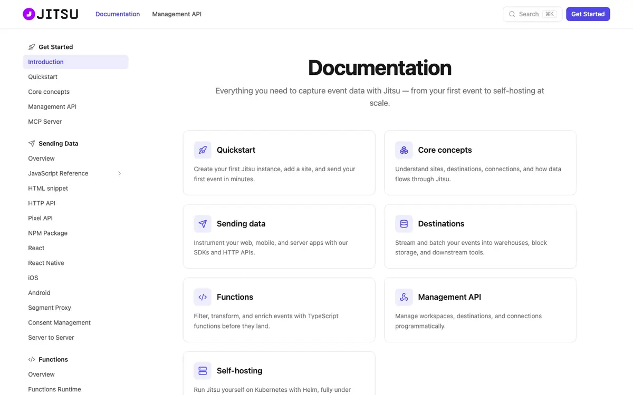Click the Sending data card paper plane icon
The height and width of the screenshot is (395, 633).
tap(203, 224)
